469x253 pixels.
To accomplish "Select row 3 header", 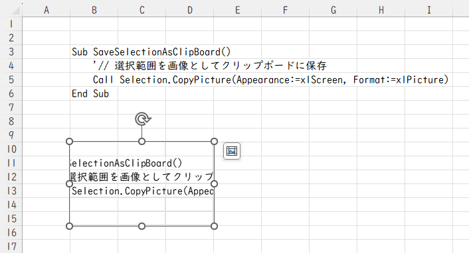I will 11,52.
